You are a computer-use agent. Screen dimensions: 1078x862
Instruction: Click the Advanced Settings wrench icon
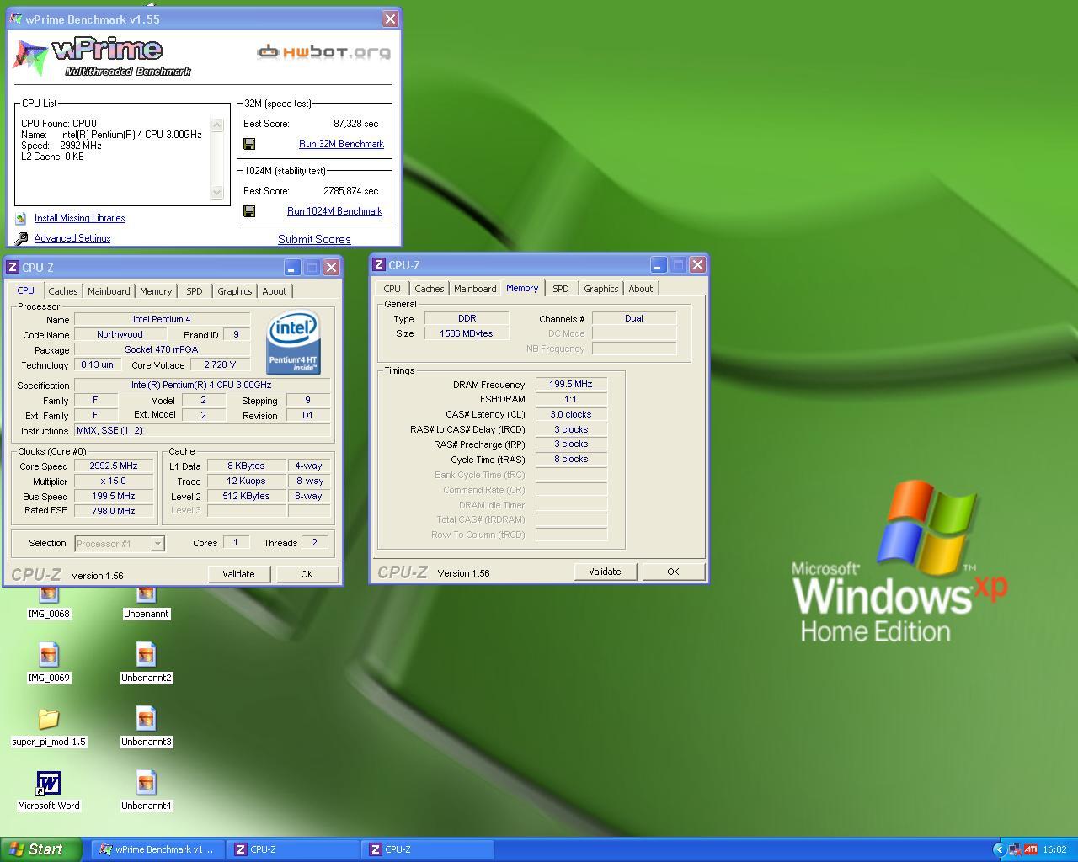click(21, 238)
